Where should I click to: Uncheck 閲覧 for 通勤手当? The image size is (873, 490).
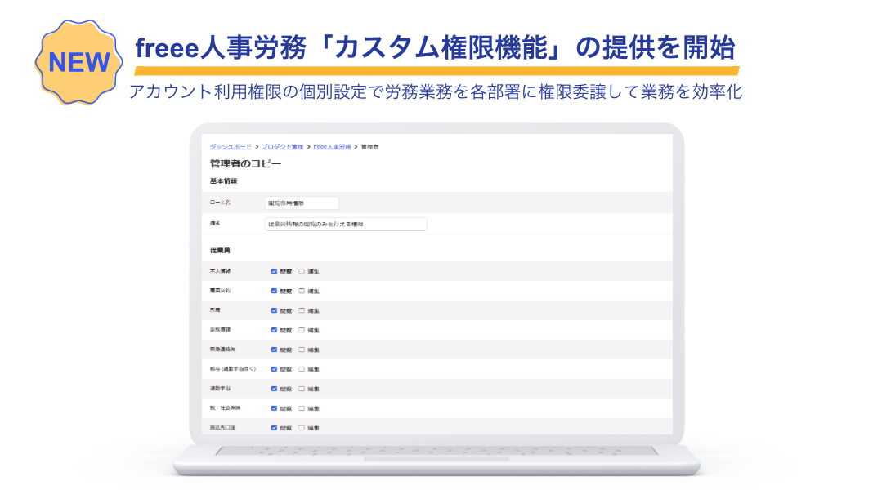point(275,389)
